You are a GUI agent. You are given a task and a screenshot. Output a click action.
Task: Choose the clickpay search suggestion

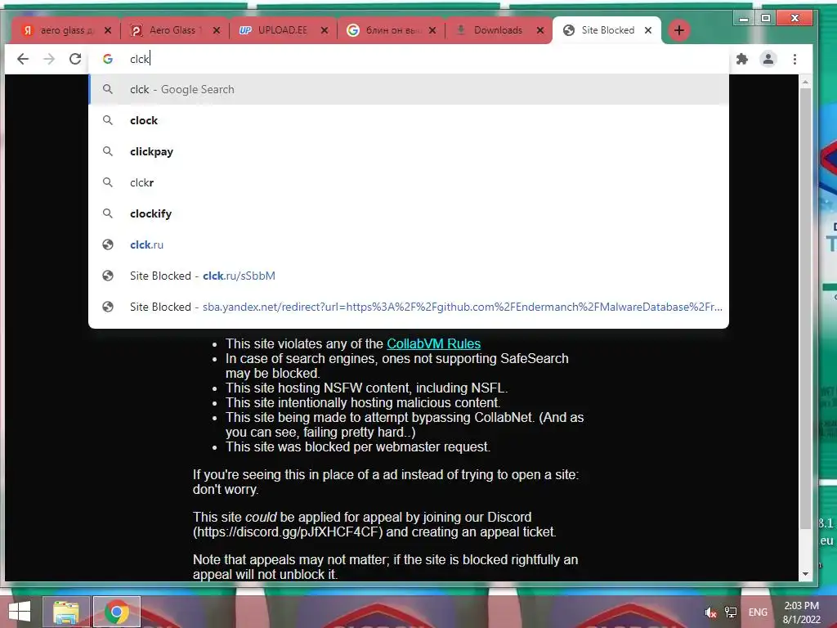[409, 151]
